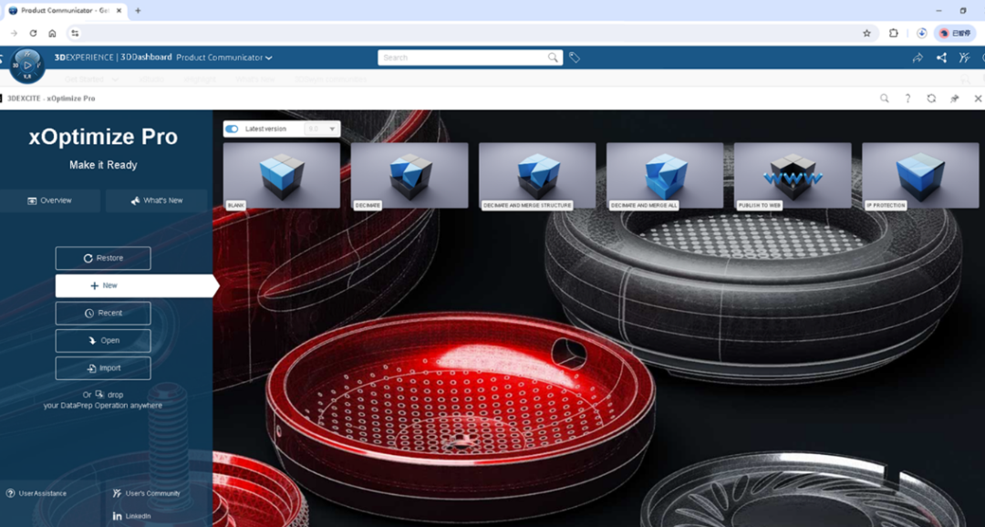The width and height of the screenshot is (985, 527).
Task: Bookmark this page with star icon
Action: [x=867, y=34]
